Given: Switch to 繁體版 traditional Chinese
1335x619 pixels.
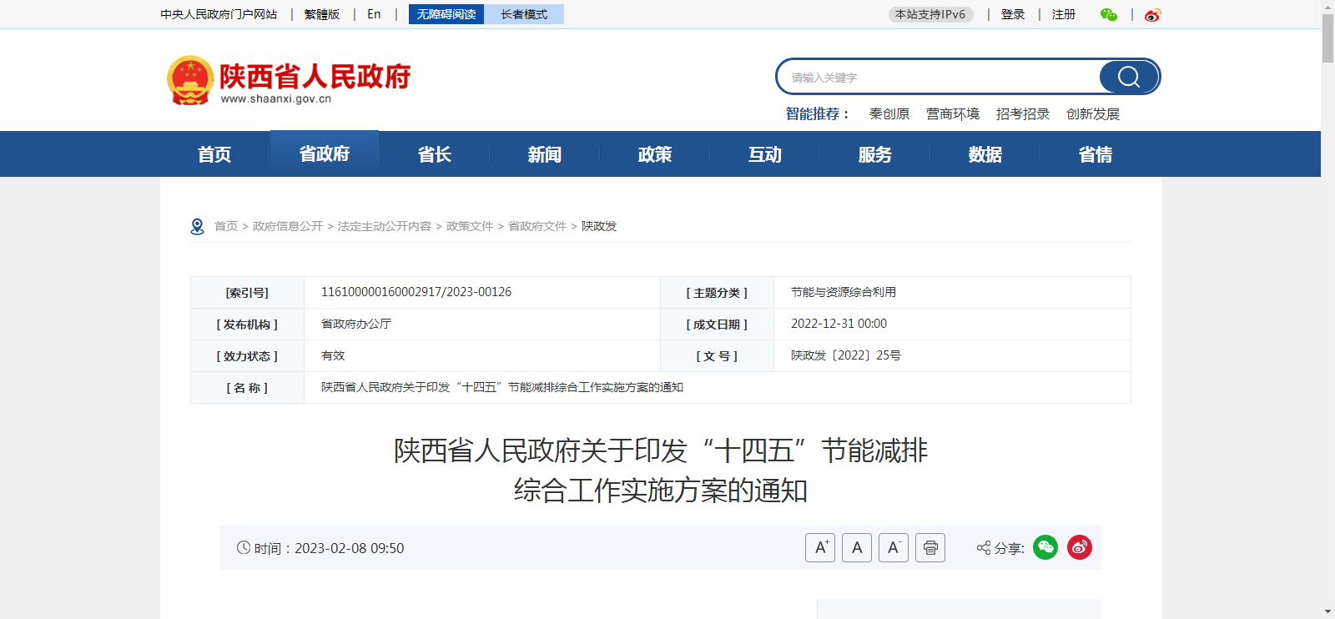Looking at the screenshot, I should 322,14.
